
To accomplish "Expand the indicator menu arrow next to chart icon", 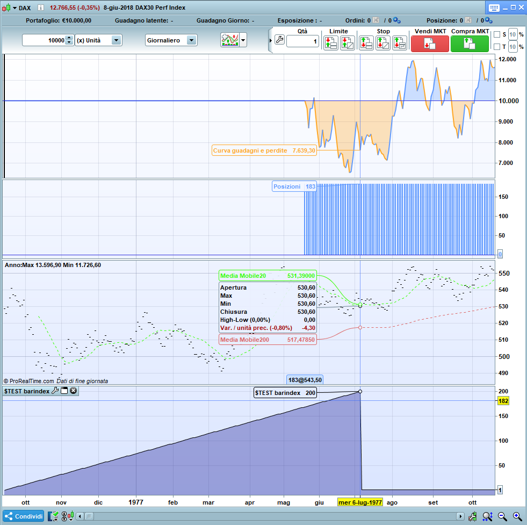I will 243,40.
